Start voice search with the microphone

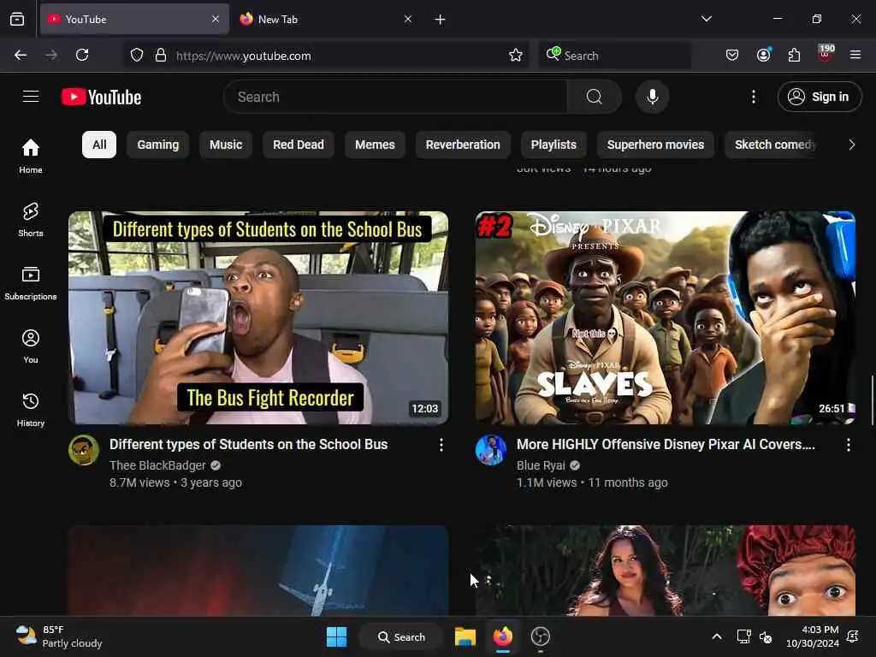pos(652,97)
